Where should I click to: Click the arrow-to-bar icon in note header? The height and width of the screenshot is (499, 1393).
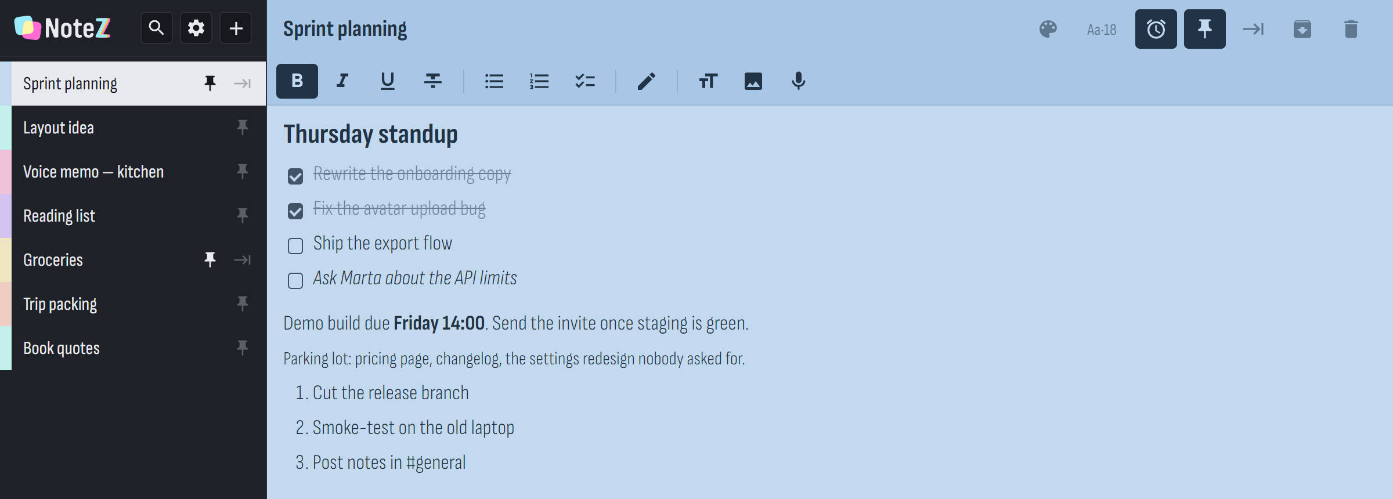pos(1253,29)
